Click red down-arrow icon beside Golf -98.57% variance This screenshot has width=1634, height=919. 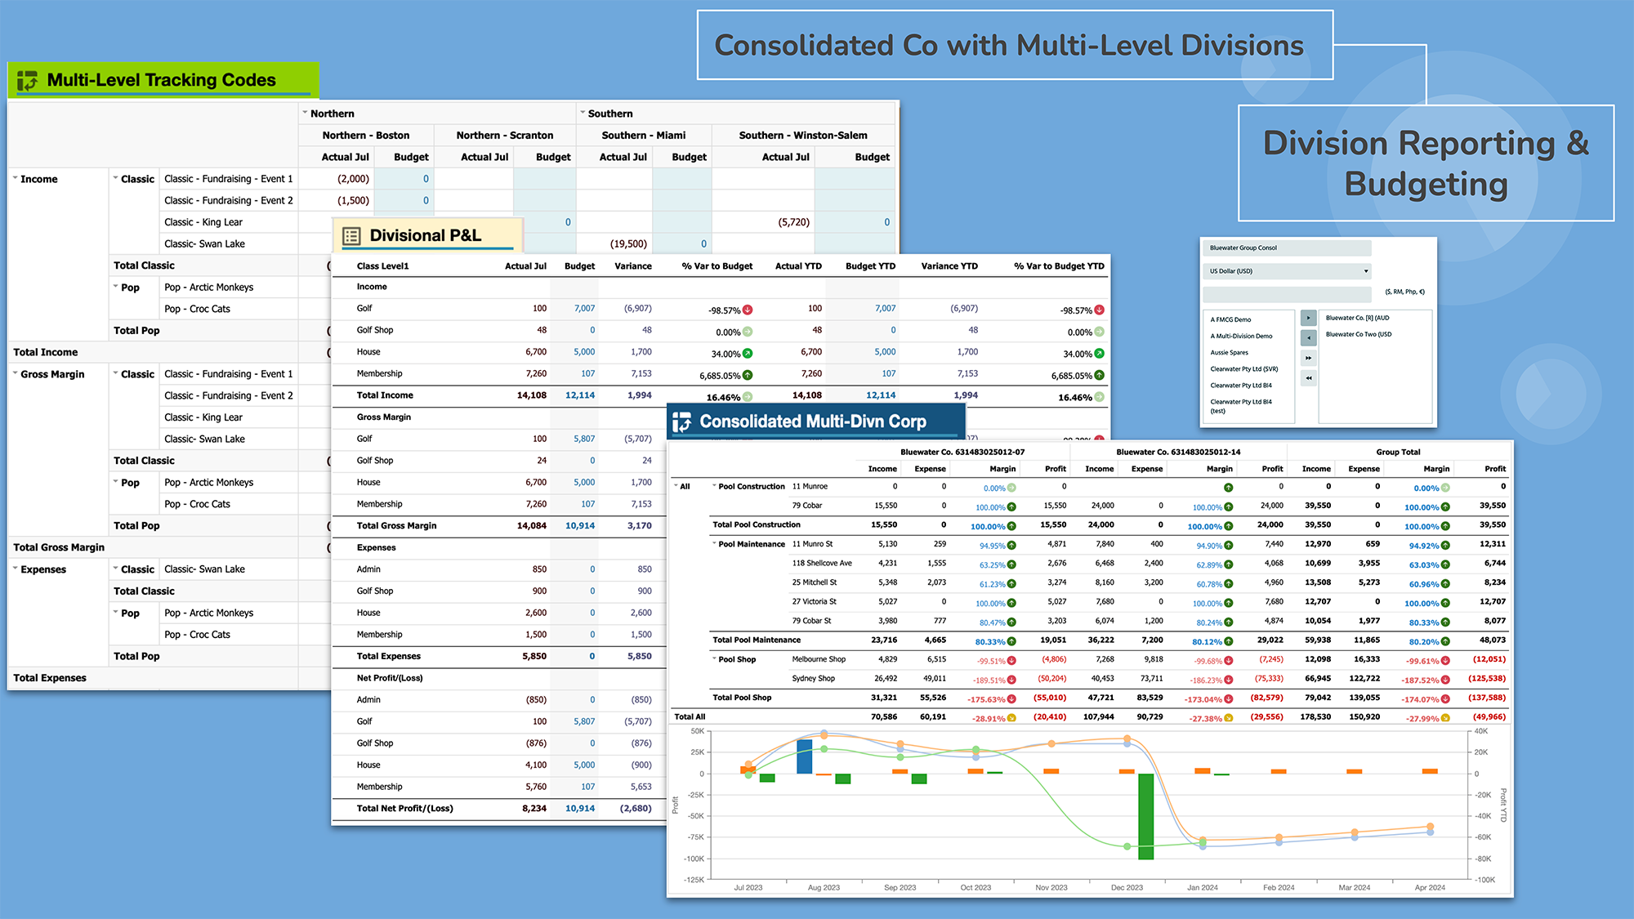point(749,310)
